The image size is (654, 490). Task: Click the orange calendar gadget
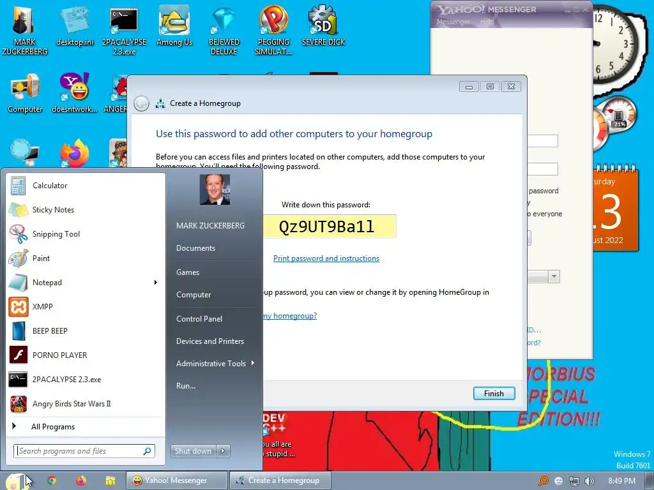(x=615, y=209)
